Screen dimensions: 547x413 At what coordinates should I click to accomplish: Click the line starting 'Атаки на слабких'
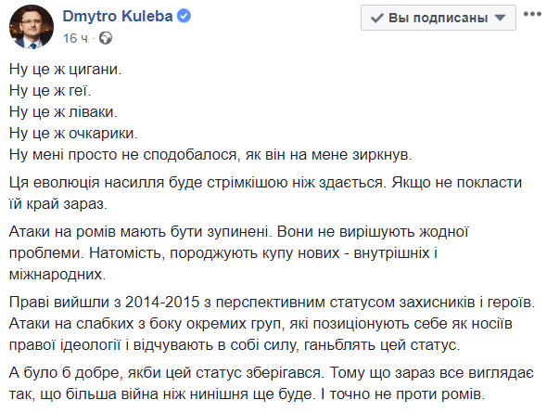[261, 324]
